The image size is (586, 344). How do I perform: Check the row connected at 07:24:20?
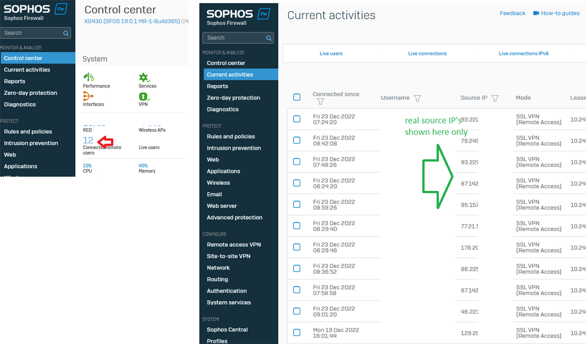[x=297, y=119]
